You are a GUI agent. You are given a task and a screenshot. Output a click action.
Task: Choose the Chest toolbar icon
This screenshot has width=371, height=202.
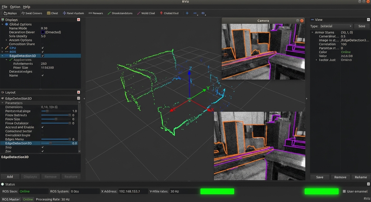[x=48, y=13]
